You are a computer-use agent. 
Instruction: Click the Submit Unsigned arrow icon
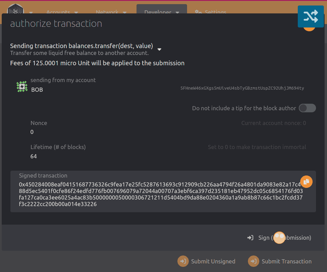pyautogui.click(x=183, y=261)
